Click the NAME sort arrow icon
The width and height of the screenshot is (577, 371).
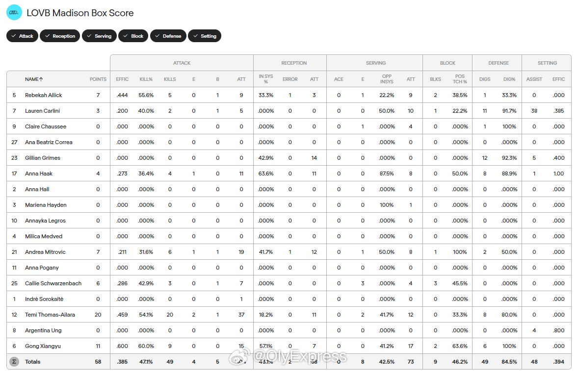(x=41, y=79)
